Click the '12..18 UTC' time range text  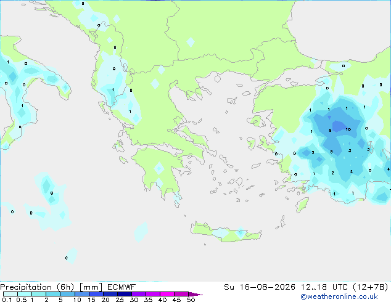[x=324, y=287]
